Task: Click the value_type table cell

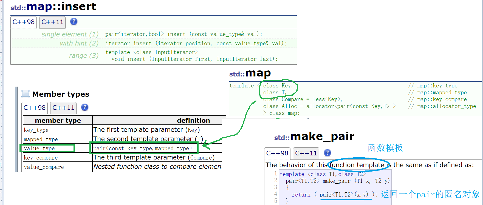Action: click(58, 148)
